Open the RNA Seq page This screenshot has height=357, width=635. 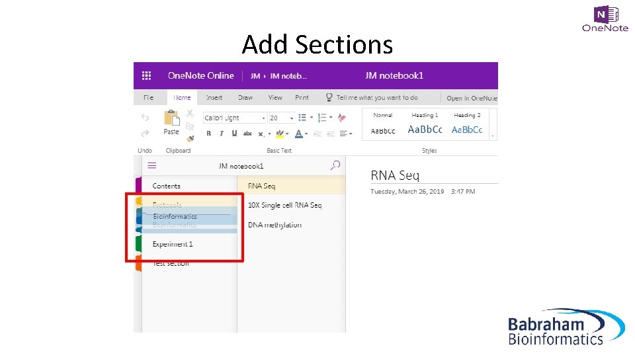(x=291, y=186)
